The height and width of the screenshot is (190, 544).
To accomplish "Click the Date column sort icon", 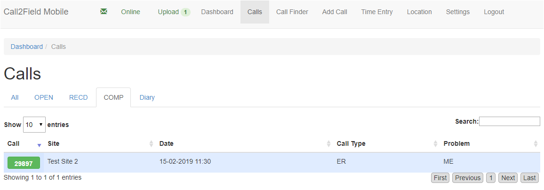I will [328, 144].
